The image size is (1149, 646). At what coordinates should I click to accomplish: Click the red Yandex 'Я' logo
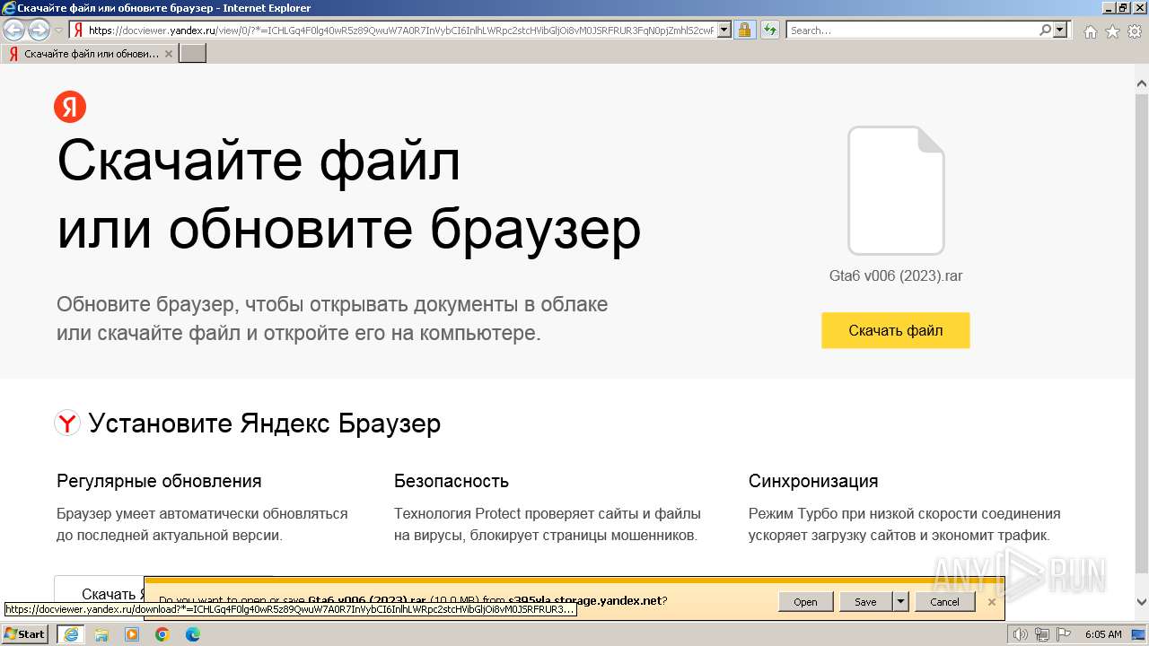pyautogui.click(x=70, y=107)
